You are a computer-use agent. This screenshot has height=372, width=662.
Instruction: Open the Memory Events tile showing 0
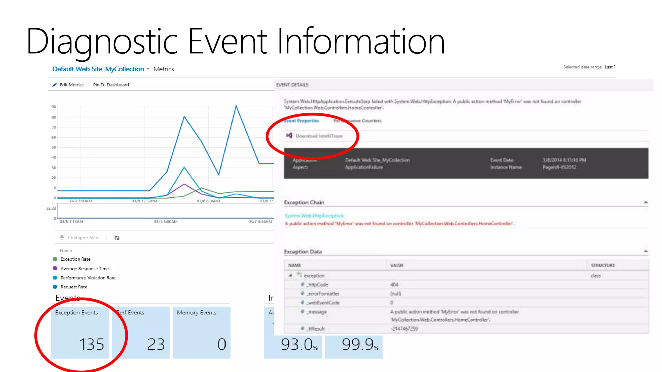click(202, 333)
